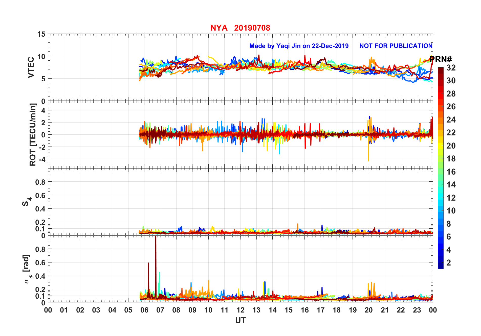The height and width of the screenshot is (336, 481).
Task: Click the x-axis tick label "12"
Action: tap(240, 310)
